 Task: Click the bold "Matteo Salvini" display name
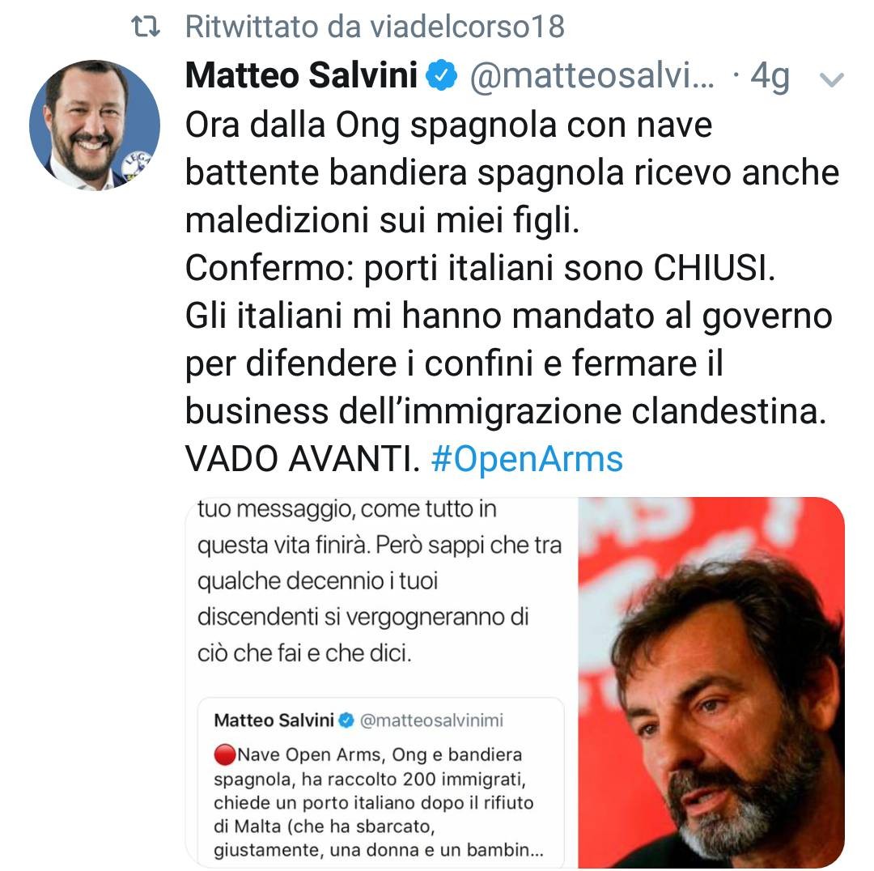pyautogui.click(x=301, y=77)
